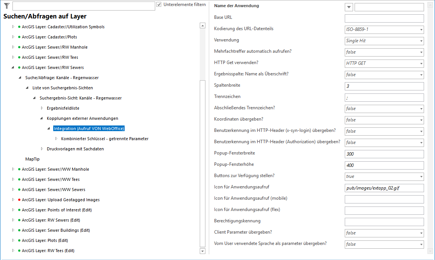Open the Kodierung des URL-Datenteils dropdown
Screen dimensions: 435x260
(x=421, y=29)
